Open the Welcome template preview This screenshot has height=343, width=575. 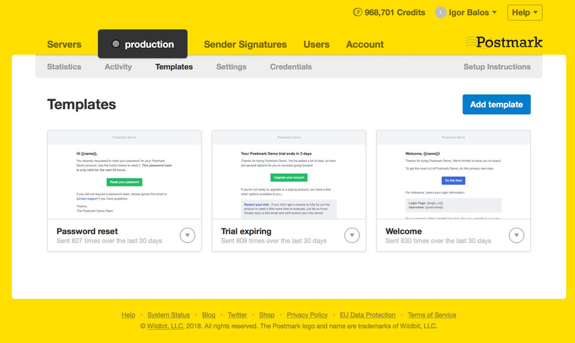click(x=453, y=175)
